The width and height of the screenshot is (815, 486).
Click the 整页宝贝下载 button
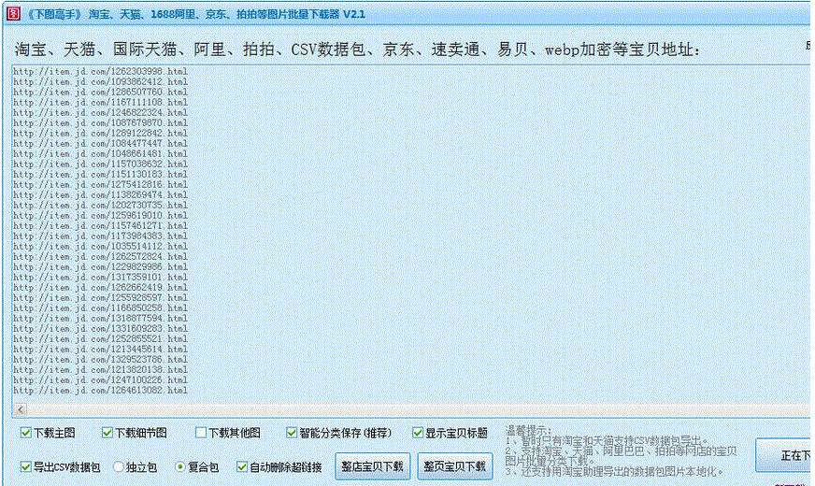[x=454, y=466]
